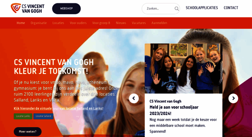Click the Meer weten? button

point(28,131)
